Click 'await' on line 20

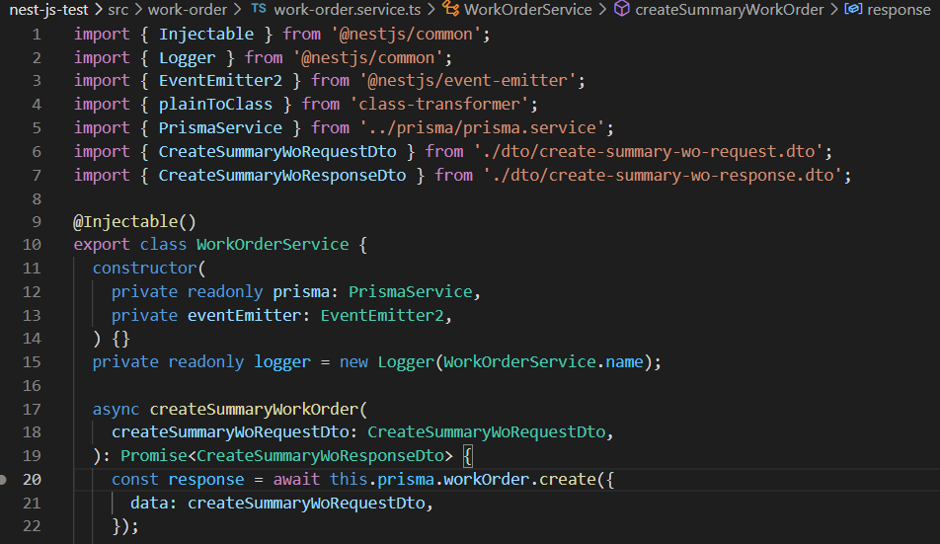tap(297, 480)
